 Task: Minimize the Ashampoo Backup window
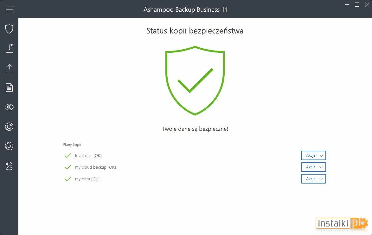click(x=347, y=4)
